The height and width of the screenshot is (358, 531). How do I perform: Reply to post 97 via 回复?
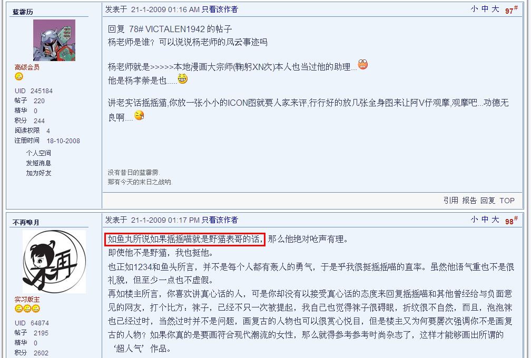pos(488,200)
